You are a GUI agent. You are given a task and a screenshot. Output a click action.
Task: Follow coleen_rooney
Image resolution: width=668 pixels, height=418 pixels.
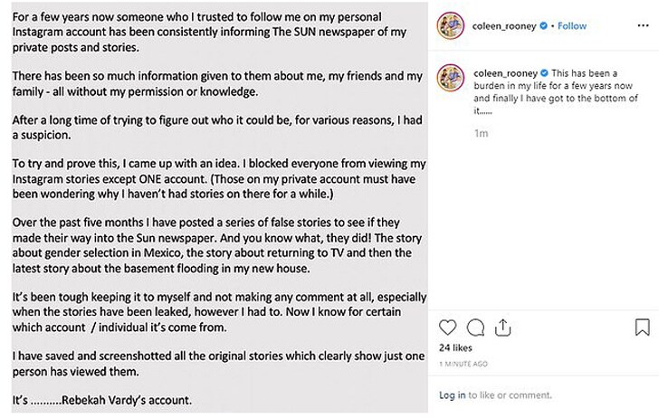pos(572,26)
